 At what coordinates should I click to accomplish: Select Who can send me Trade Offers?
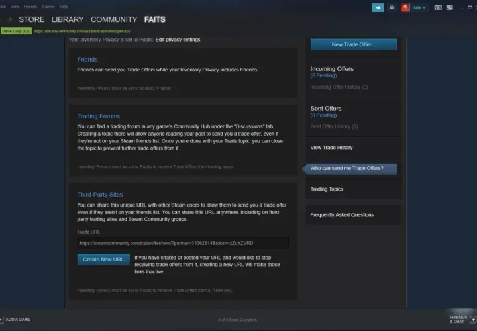pos(350,168)
